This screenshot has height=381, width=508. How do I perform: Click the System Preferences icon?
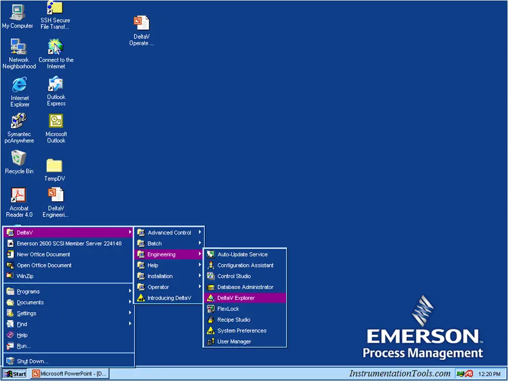click(x=211, y=330)
